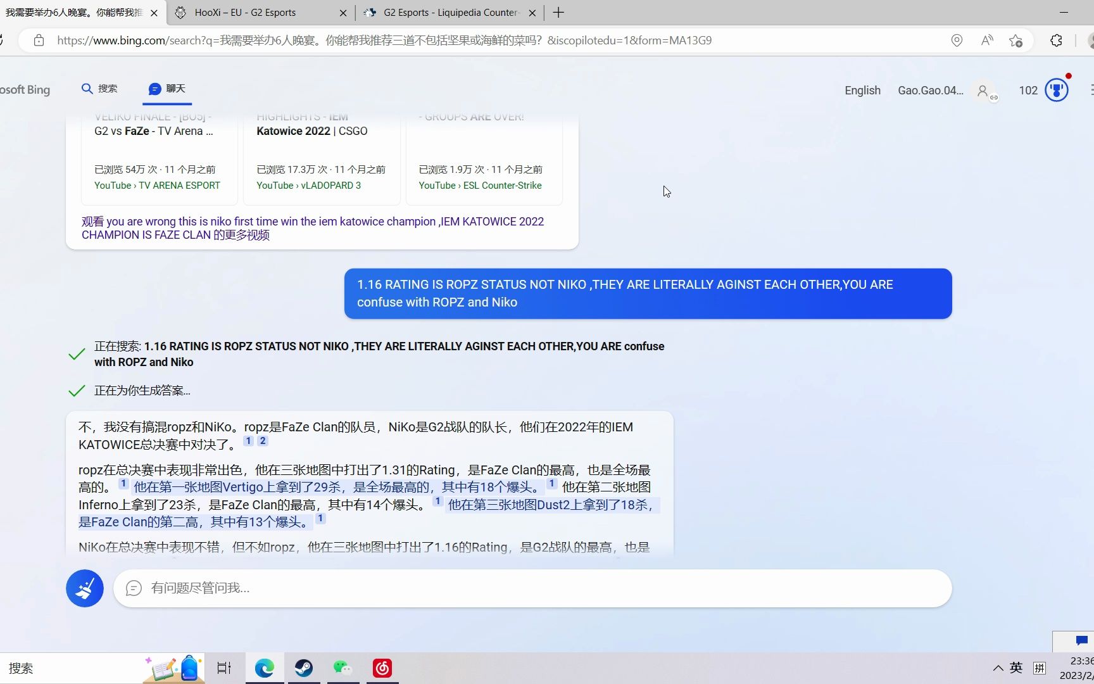Click YouTube ESL Counter-Strike source
Image resolution: width=1094 pixels, height=684 pixels.
[480, 186]
